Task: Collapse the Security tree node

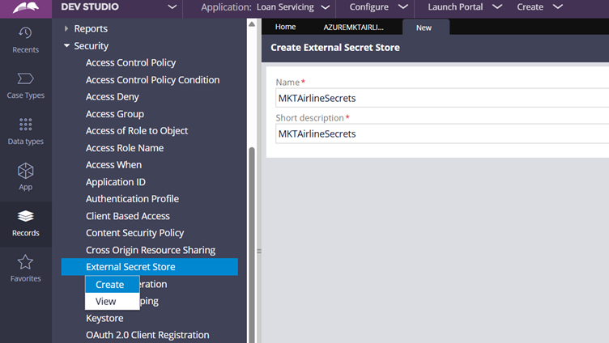Action: click(66, 46)
